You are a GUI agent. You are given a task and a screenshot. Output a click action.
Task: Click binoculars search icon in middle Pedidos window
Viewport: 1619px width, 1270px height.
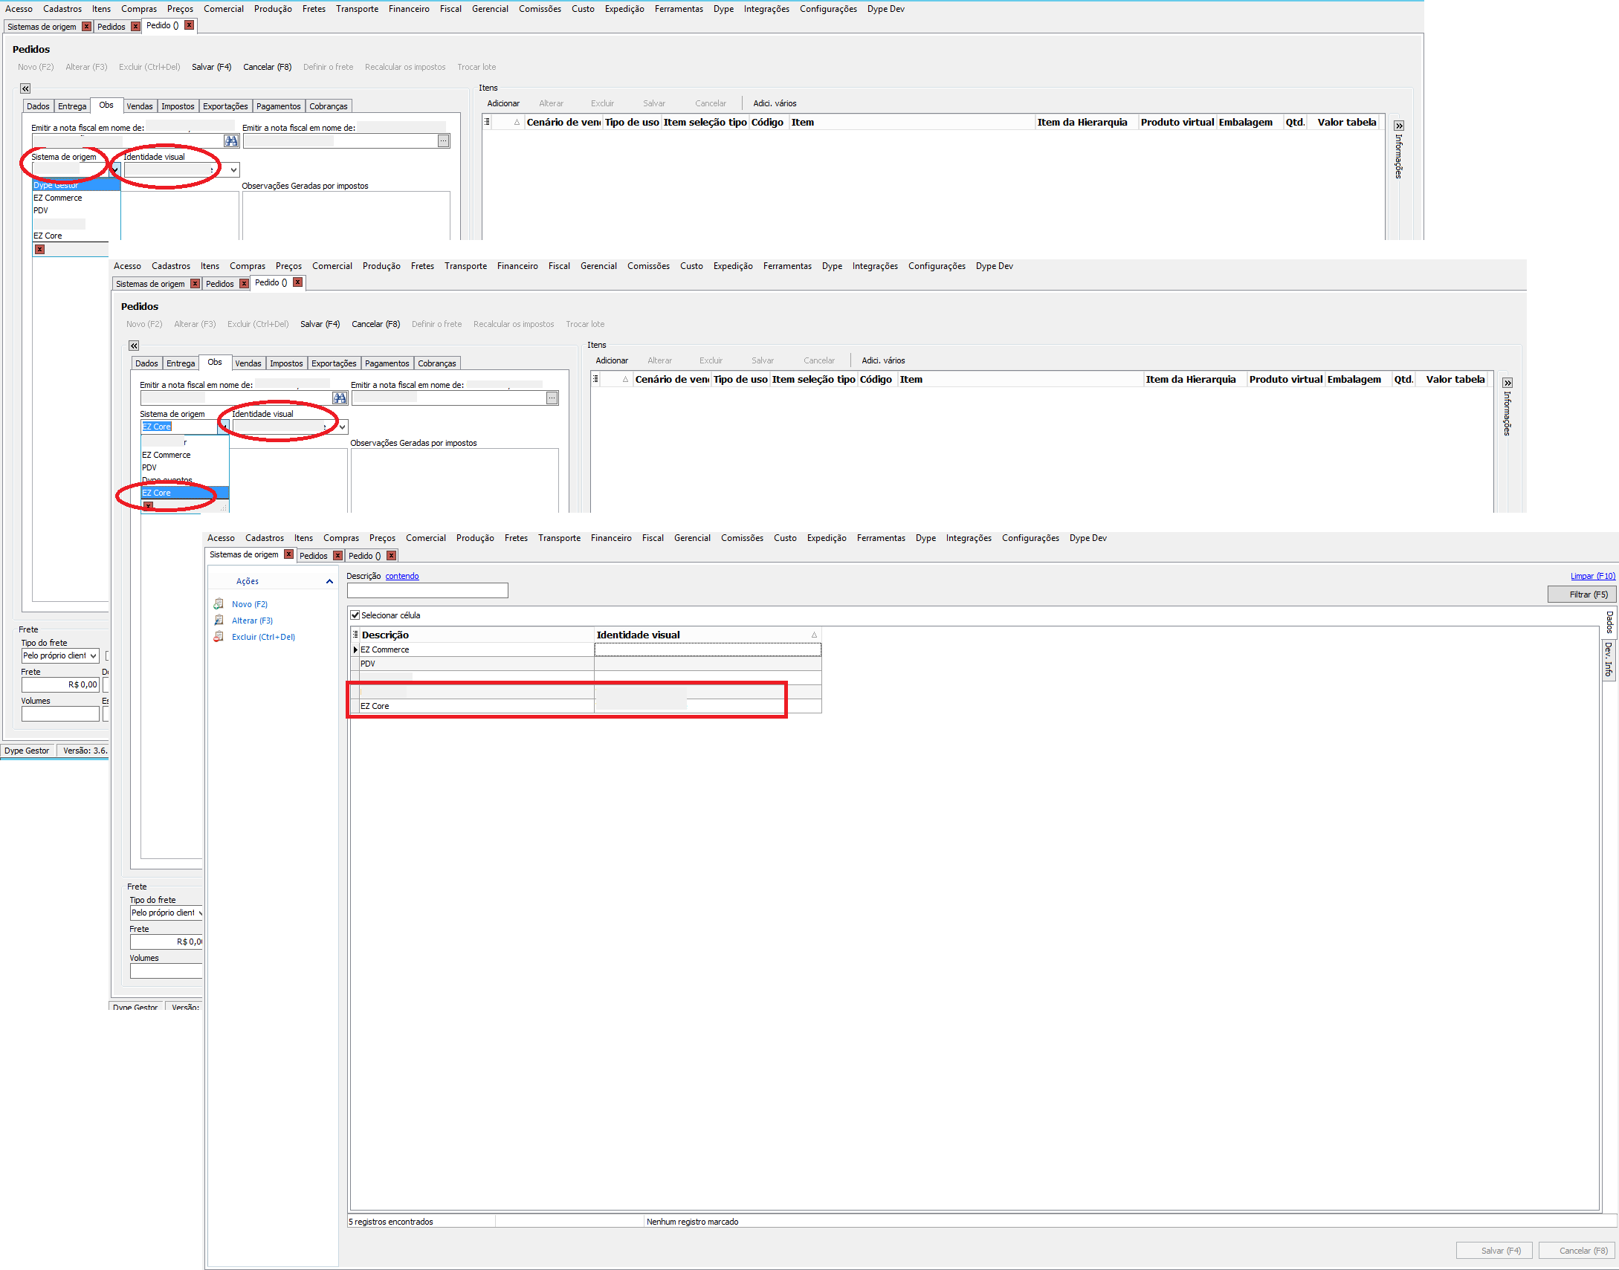(340, 398)
